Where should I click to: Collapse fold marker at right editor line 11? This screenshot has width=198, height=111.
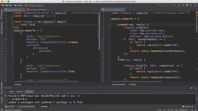coord(110,42)
